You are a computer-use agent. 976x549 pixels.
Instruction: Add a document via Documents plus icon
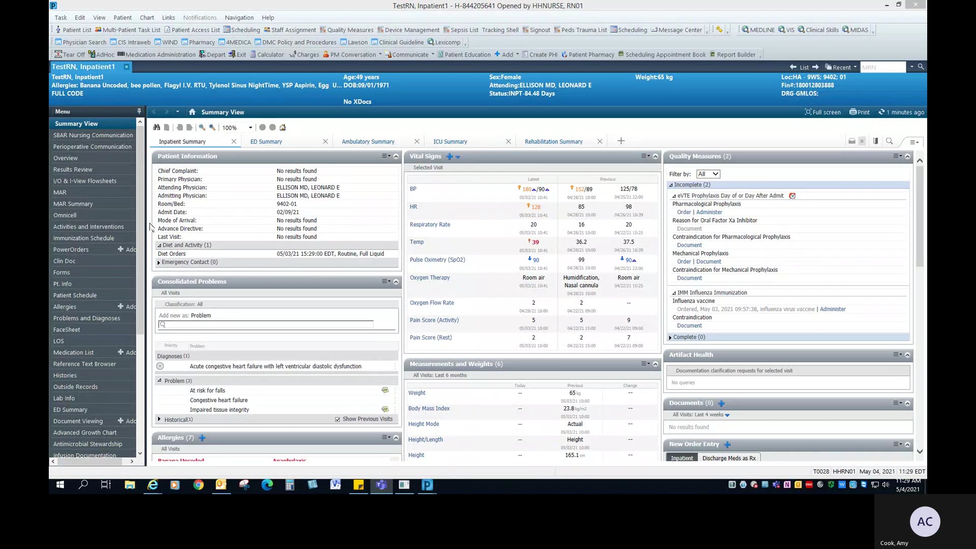721,403
